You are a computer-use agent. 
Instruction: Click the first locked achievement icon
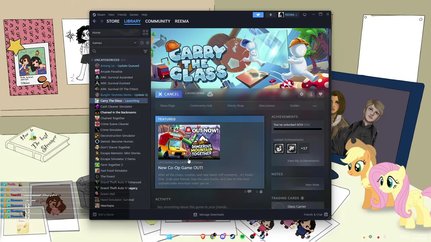(x=279, y=148)
